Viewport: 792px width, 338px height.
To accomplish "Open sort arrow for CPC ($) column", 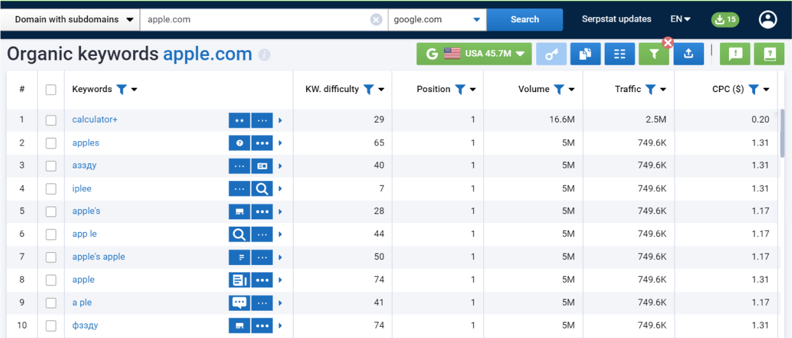I will point(766,90).
